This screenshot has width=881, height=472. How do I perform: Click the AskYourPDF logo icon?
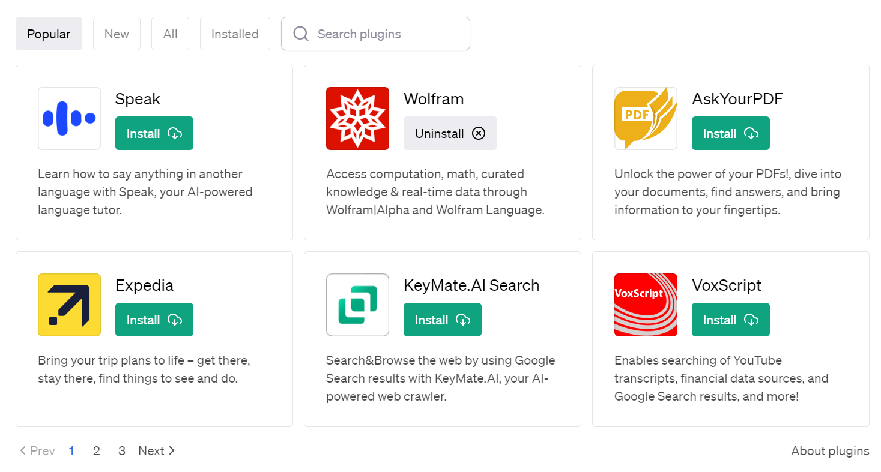(x=646, y=118)
